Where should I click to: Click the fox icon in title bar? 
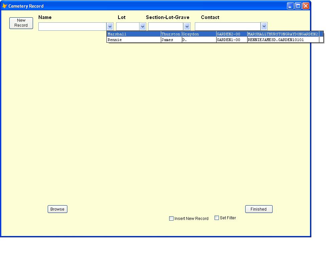4,6
